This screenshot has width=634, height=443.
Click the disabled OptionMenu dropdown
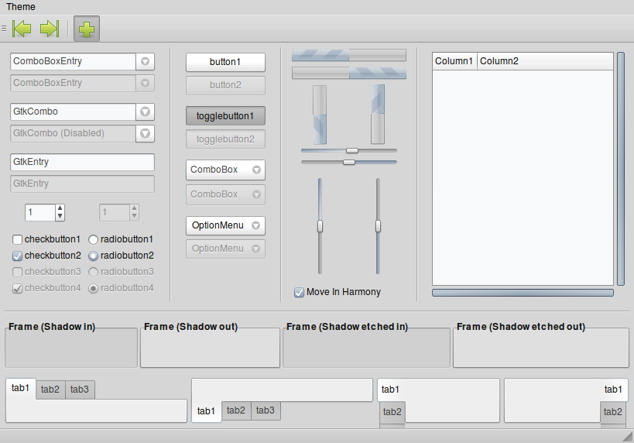(225, 249)
